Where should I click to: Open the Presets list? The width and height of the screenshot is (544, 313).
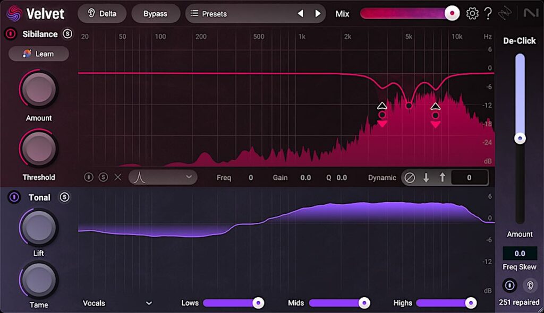click(x=239, y=14)
